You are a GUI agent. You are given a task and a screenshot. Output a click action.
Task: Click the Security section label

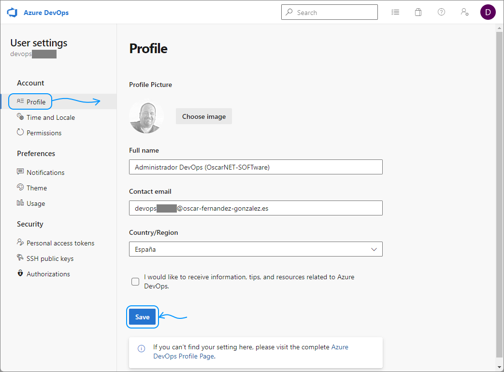(x=30, y=224)
